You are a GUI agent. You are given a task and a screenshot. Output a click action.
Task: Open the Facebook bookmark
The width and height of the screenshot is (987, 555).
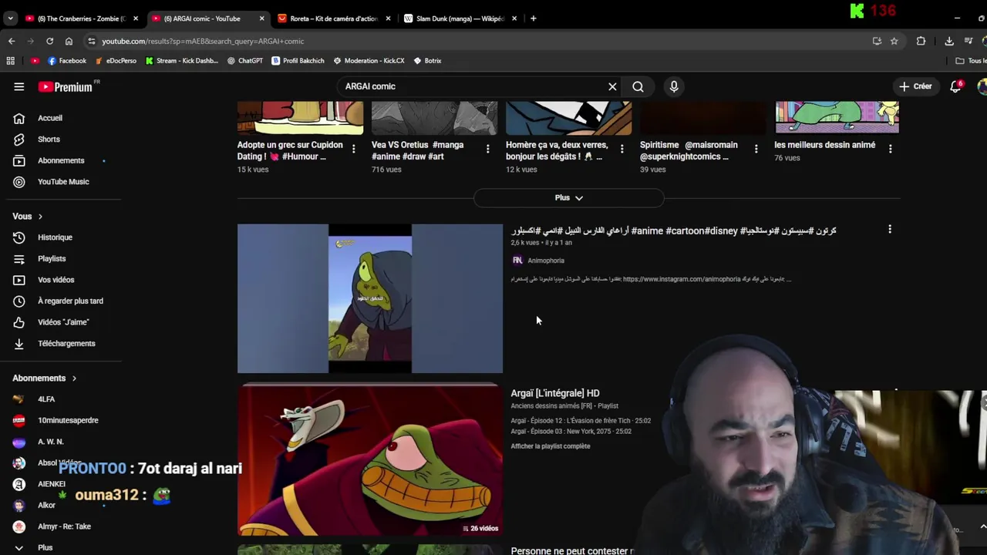67,61
